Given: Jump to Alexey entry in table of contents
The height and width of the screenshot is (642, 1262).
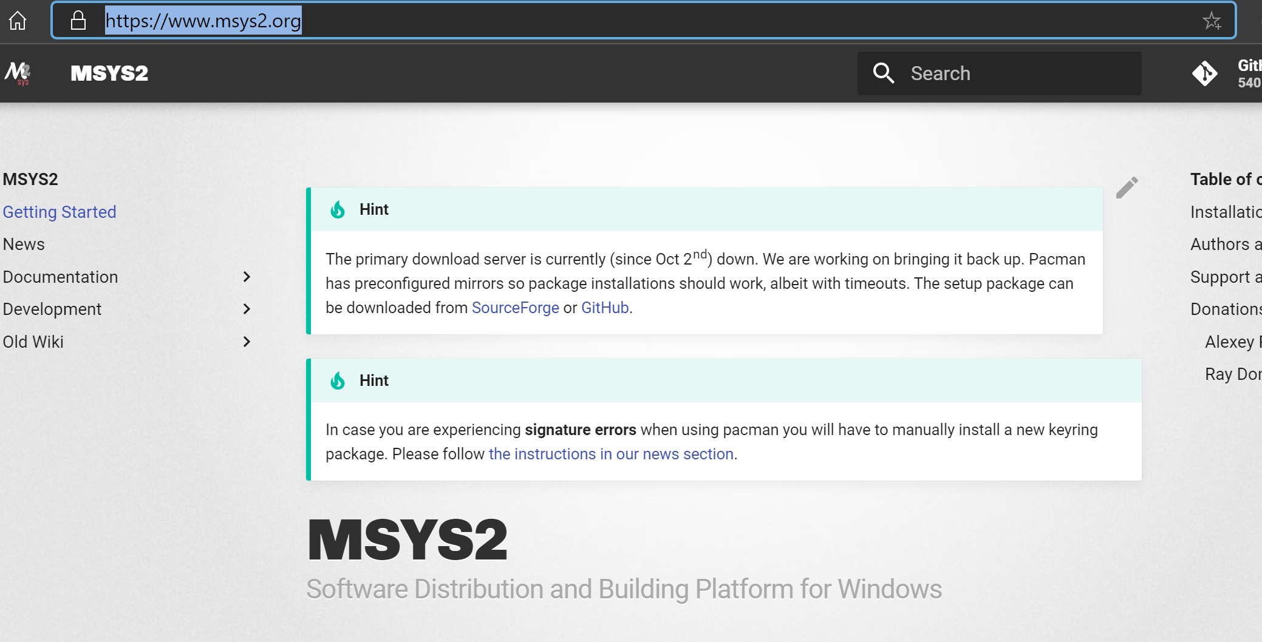Looking at the screenshot, I should click(x=1233, y=342).
